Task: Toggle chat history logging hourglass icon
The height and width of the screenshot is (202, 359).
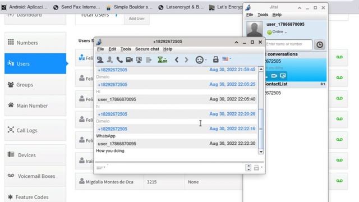Action: tap(162, 60)
